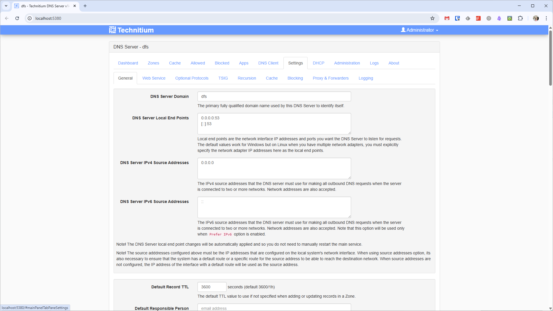Open the DHCP tab
This screenshot has width=553, height=311.
(x=318, y=63)
